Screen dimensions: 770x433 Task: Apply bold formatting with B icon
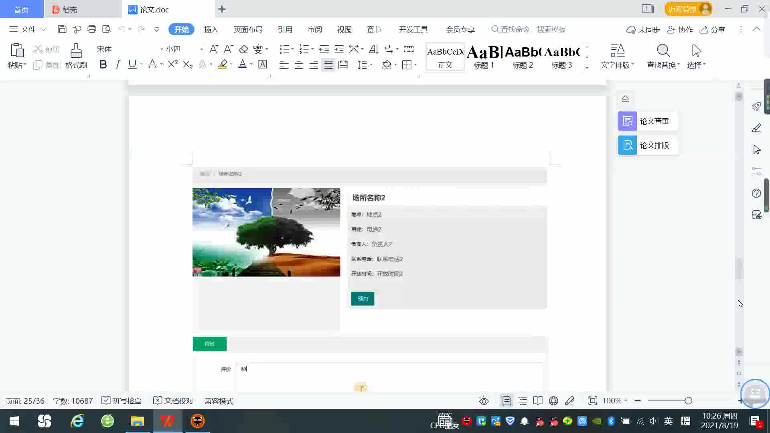point(103,65)
